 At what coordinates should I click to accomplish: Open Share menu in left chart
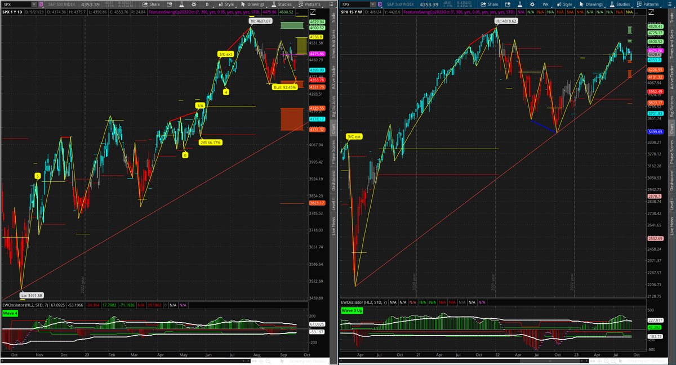pos(152,4)
